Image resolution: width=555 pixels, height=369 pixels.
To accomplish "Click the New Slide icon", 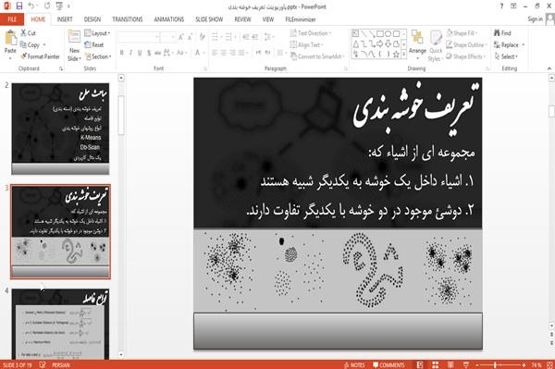I will click(74, 37).
